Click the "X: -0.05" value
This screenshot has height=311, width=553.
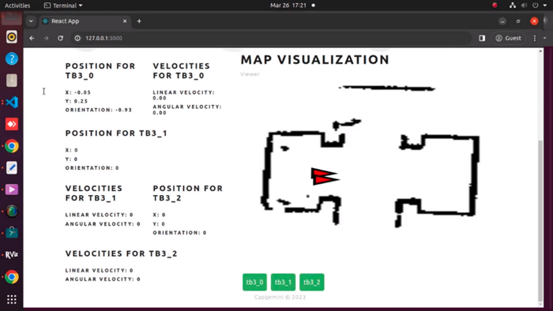tap(78, 92)
